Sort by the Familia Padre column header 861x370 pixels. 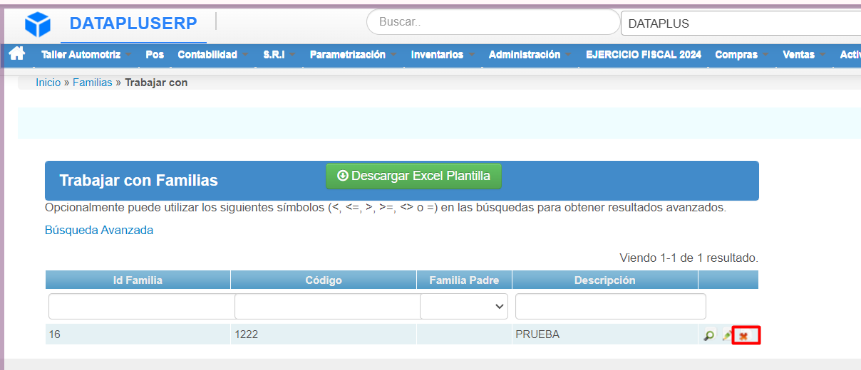tap(464, 280)
